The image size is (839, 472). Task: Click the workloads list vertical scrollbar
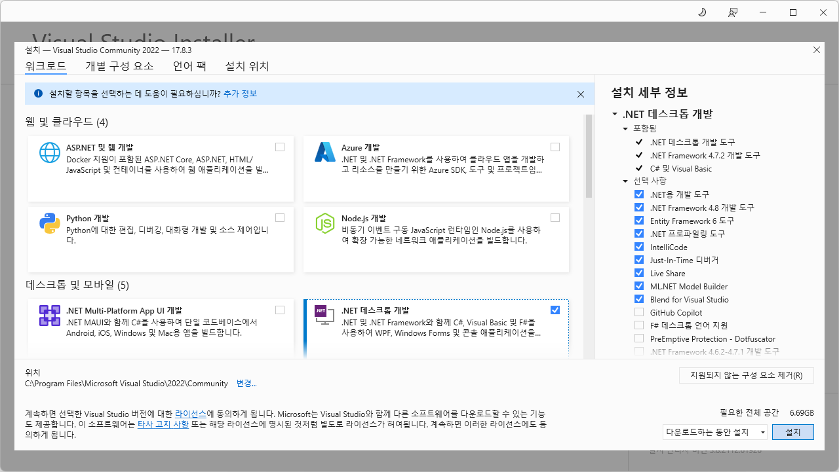coord(589,157)
